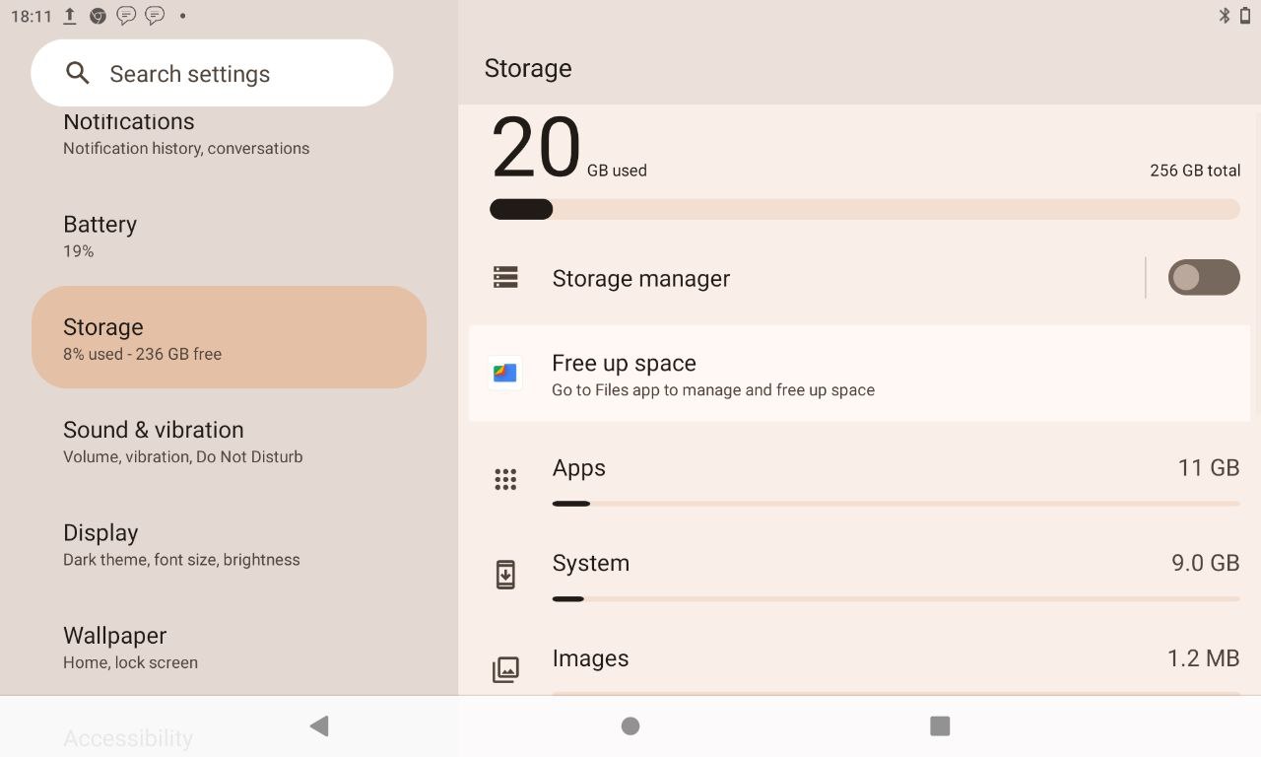Screen dimensions: 1261x757
Task: Open Display settings
Action: [x=229, y=543]
